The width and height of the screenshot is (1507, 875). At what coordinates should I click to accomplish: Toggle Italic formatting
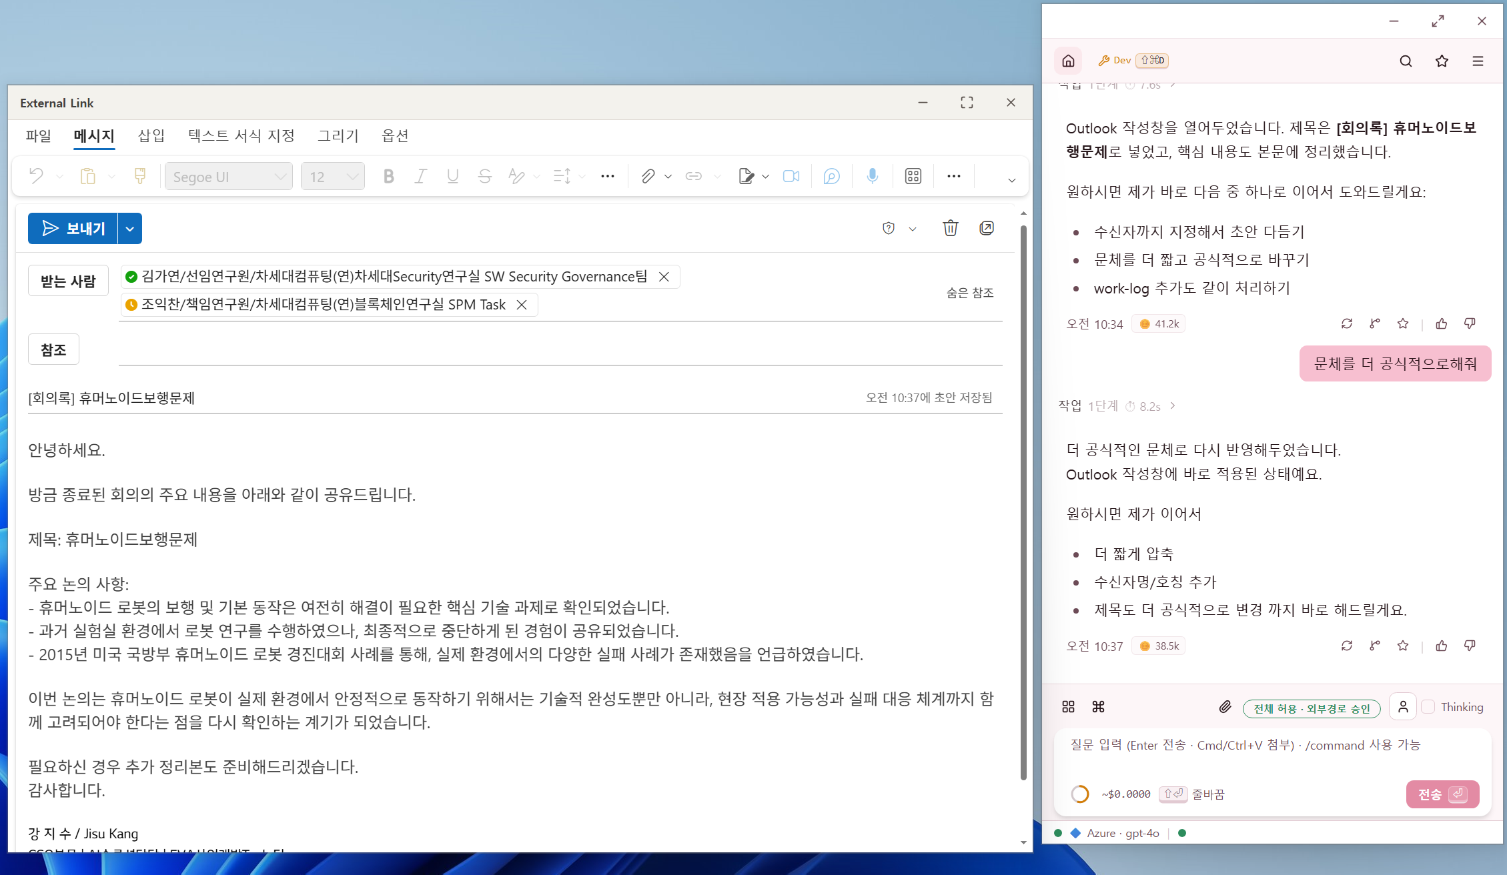[420, 176]
